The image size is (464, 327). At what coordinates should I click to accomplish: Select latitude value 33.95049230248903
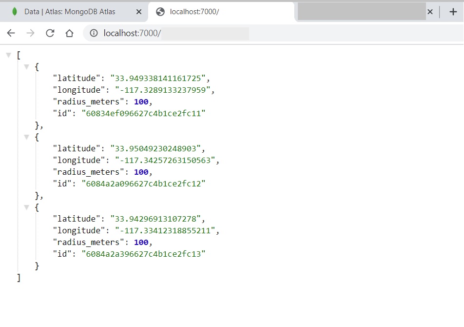[155, 148]
